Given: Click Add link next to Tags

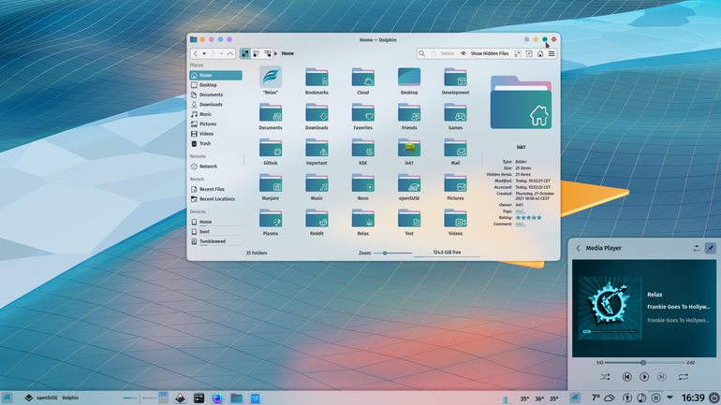Looking at the screenshot, I should [520, 211].
